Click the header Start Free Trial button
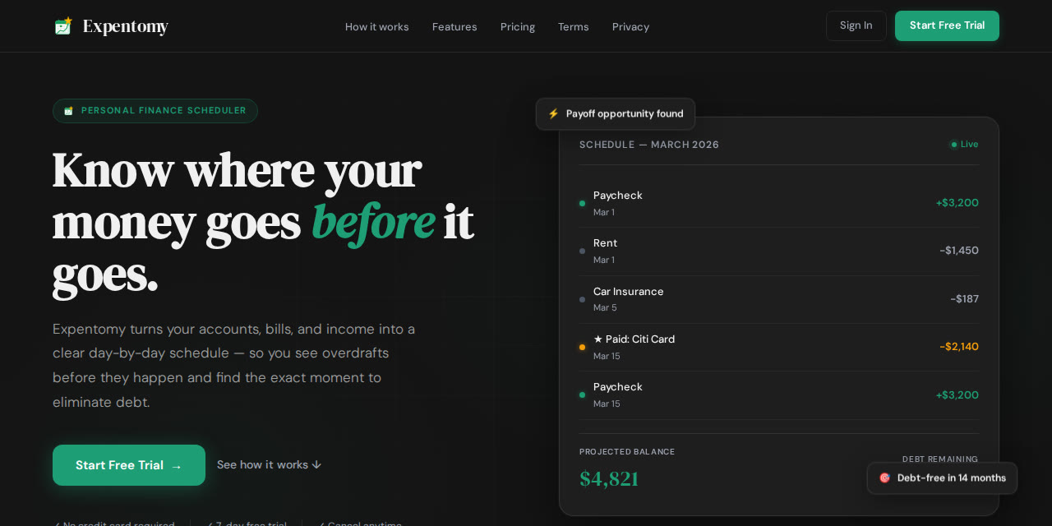The height and width of the screenshot is (526, 1052). tap(947, 25)
